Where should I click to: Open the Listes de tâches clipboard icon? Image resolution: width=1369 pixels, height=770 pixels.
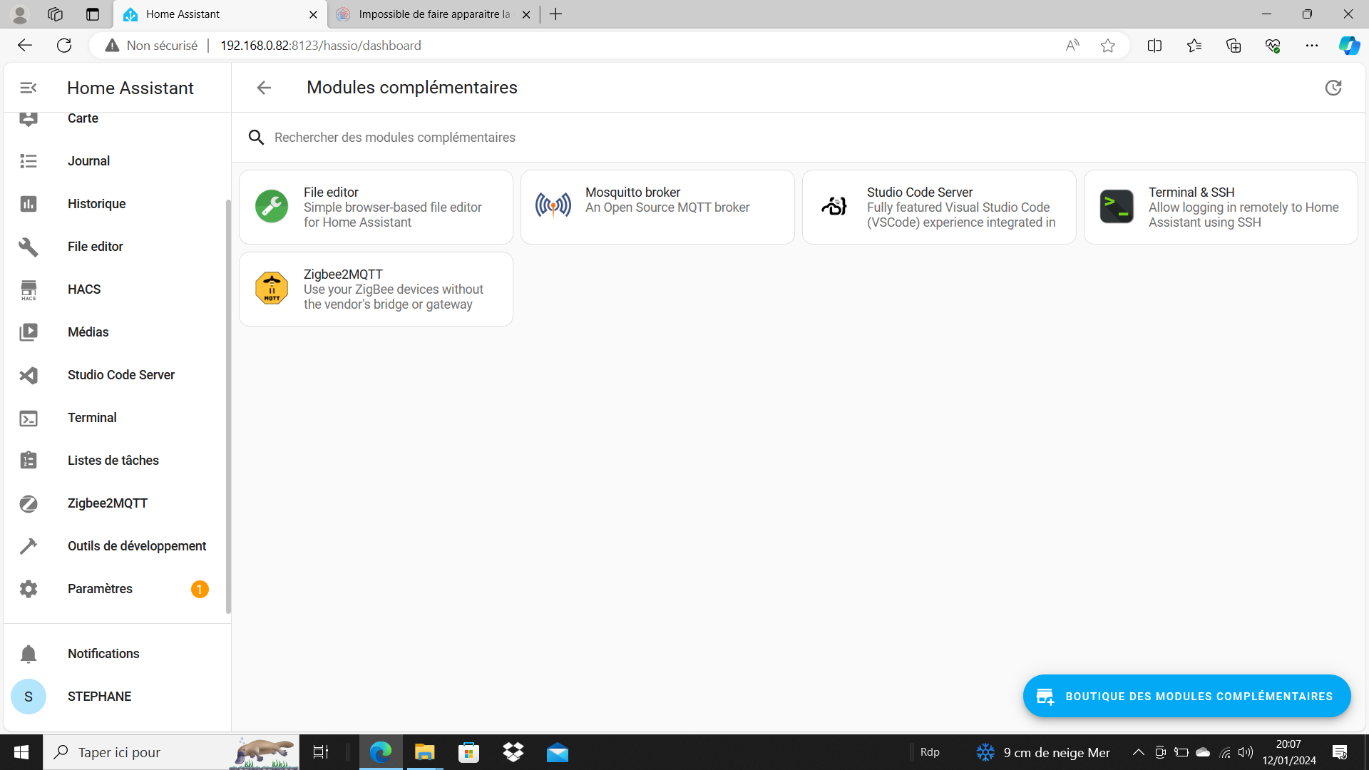pyautogui.click(x=29, y=461)
